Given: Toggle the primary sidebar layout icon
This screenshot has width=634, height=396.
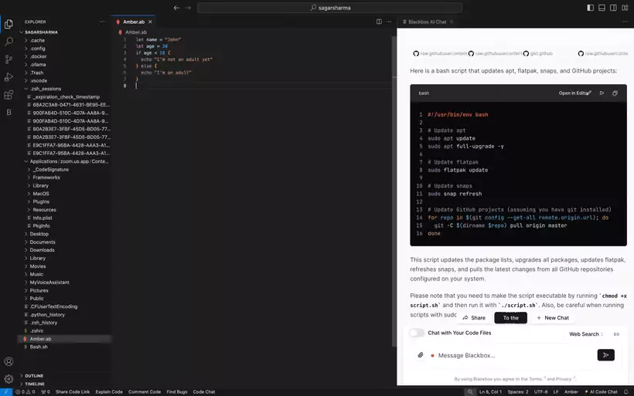Looking at the screenshot, I should tap(591, 8).
